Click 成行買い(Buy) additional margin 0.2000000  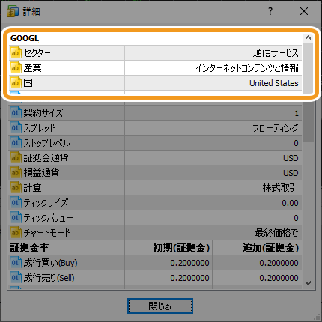(279, 263)
